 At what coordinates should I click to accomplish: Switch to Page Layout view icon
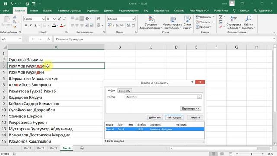[x=222, y=154]
